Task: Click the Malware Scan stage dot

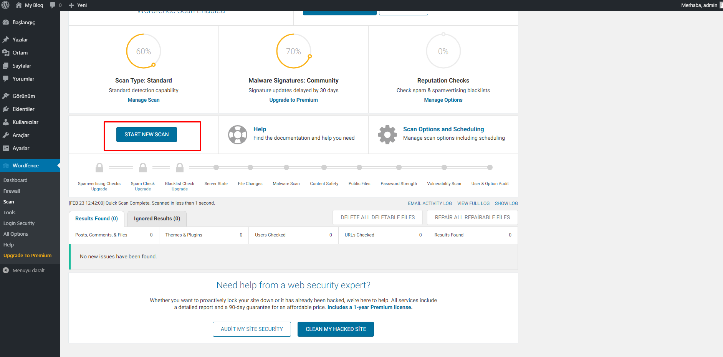Action: click(286, 167)
